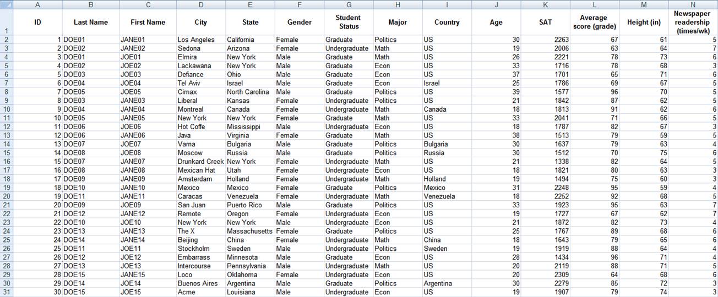Select column K header
Image resolution: width=718 pixels, height=297 pixels.
(545, 4)
